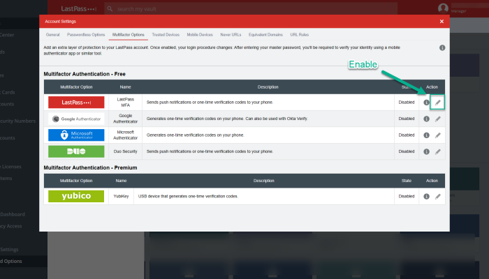Switch to the Never URLs tab

click(231, 35)
